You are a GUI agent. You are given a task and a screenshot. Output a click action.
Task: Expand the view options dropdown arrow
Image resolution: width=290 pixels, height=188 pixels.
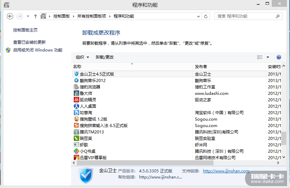pyautogui.click(x=268, y=57)
